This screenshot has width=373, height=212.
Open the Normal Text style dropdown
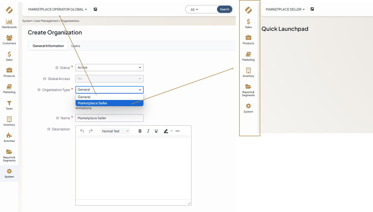point(115,131)
